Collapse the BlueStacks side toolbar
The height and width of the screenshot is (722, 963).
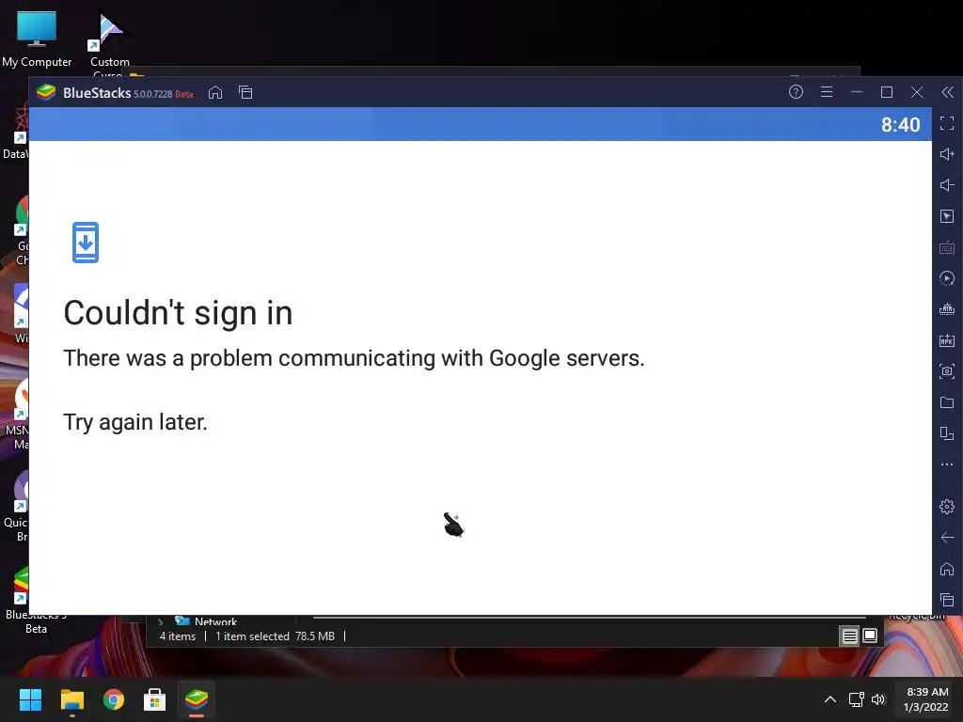click(948, 92)
